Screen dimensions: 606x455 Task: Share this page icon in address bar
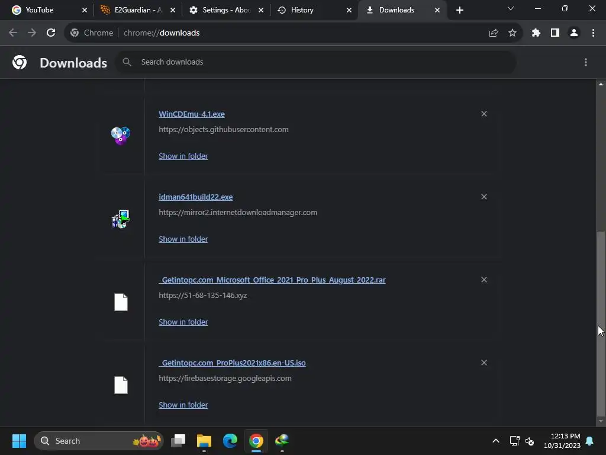pos(493,33)
